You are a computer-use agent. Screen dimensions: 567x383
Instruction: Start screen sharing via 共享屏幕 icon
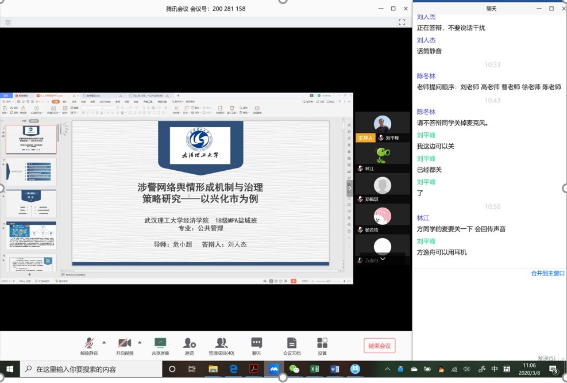(160, 346)
